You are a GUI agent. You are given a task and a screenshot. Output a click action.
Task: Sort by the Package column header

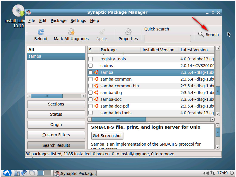pos(120,50)
